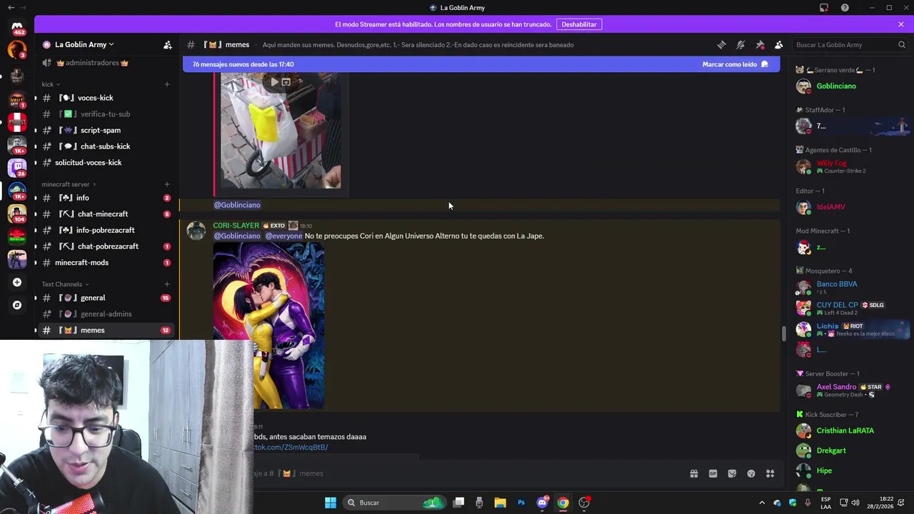This screenshot has width=914, height=514.
Task: Open Discord direct messages home icon
Action: [x=17, y=29]
